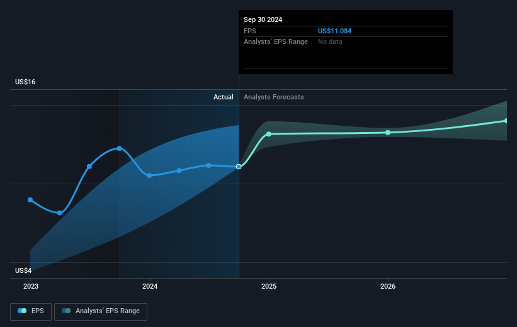This screenshot has height=327, width=517.
Task: Toggle the EPS legend button
Action: (x=31, y=311)
